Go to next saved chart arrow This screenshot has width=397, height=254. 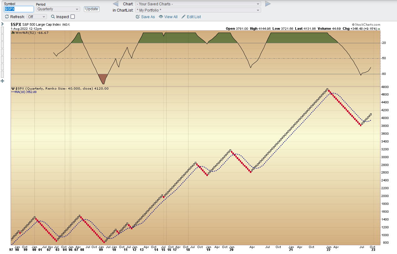point(268,4)
